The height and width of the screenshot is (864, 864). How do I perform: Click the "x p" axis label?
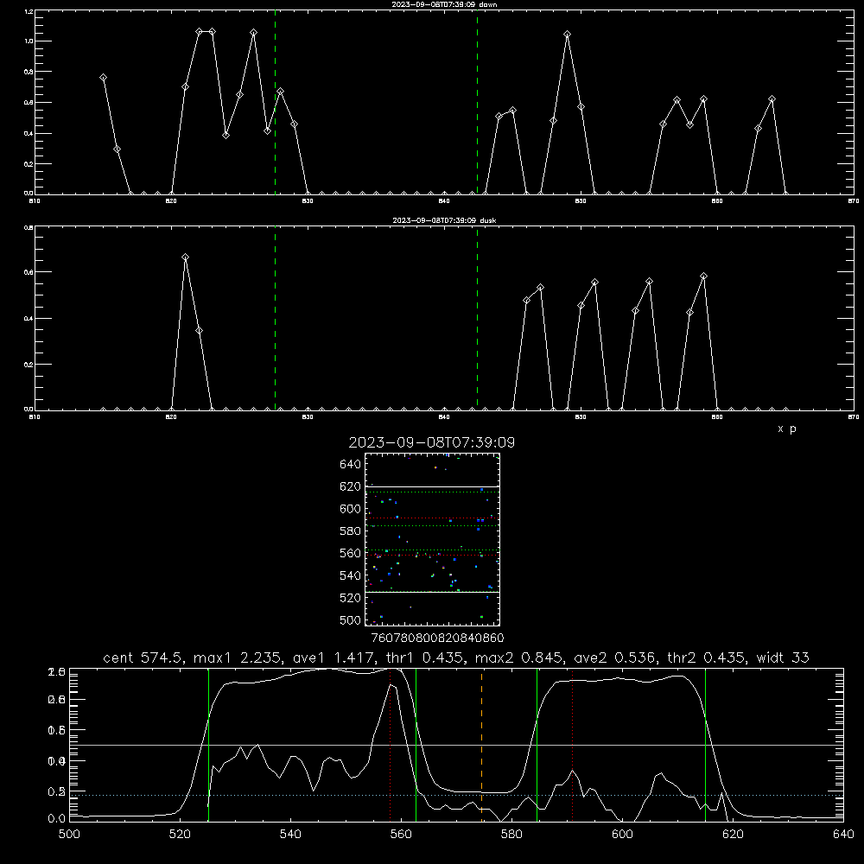tap(787, 429)
